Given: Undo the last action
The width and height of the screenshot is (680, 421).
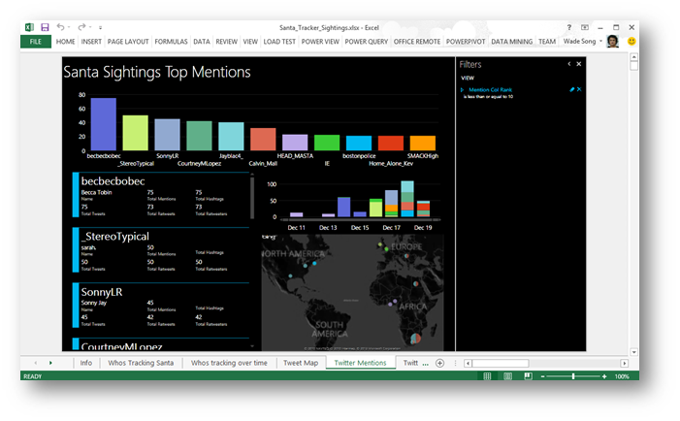Looking at the screenshot, I should (x=61, y=27).
